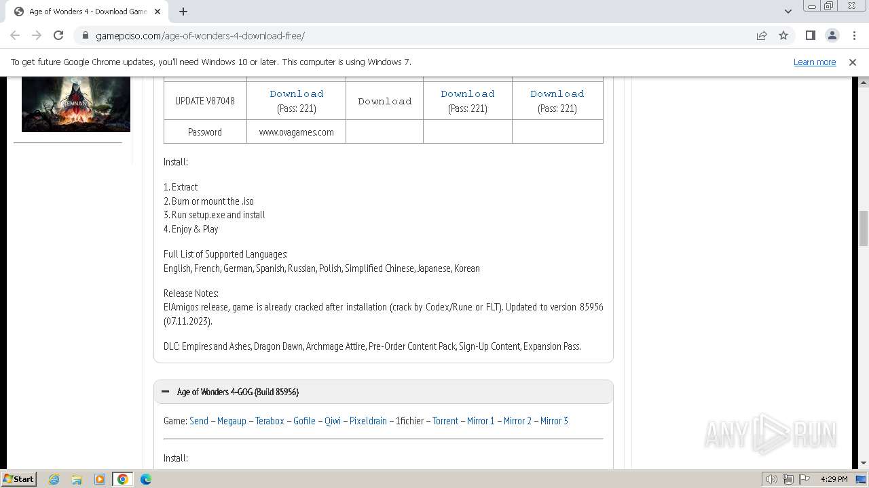Screen dimensions: 869x488
Task: Open the second Download without password
Action: tap(384, 101)
